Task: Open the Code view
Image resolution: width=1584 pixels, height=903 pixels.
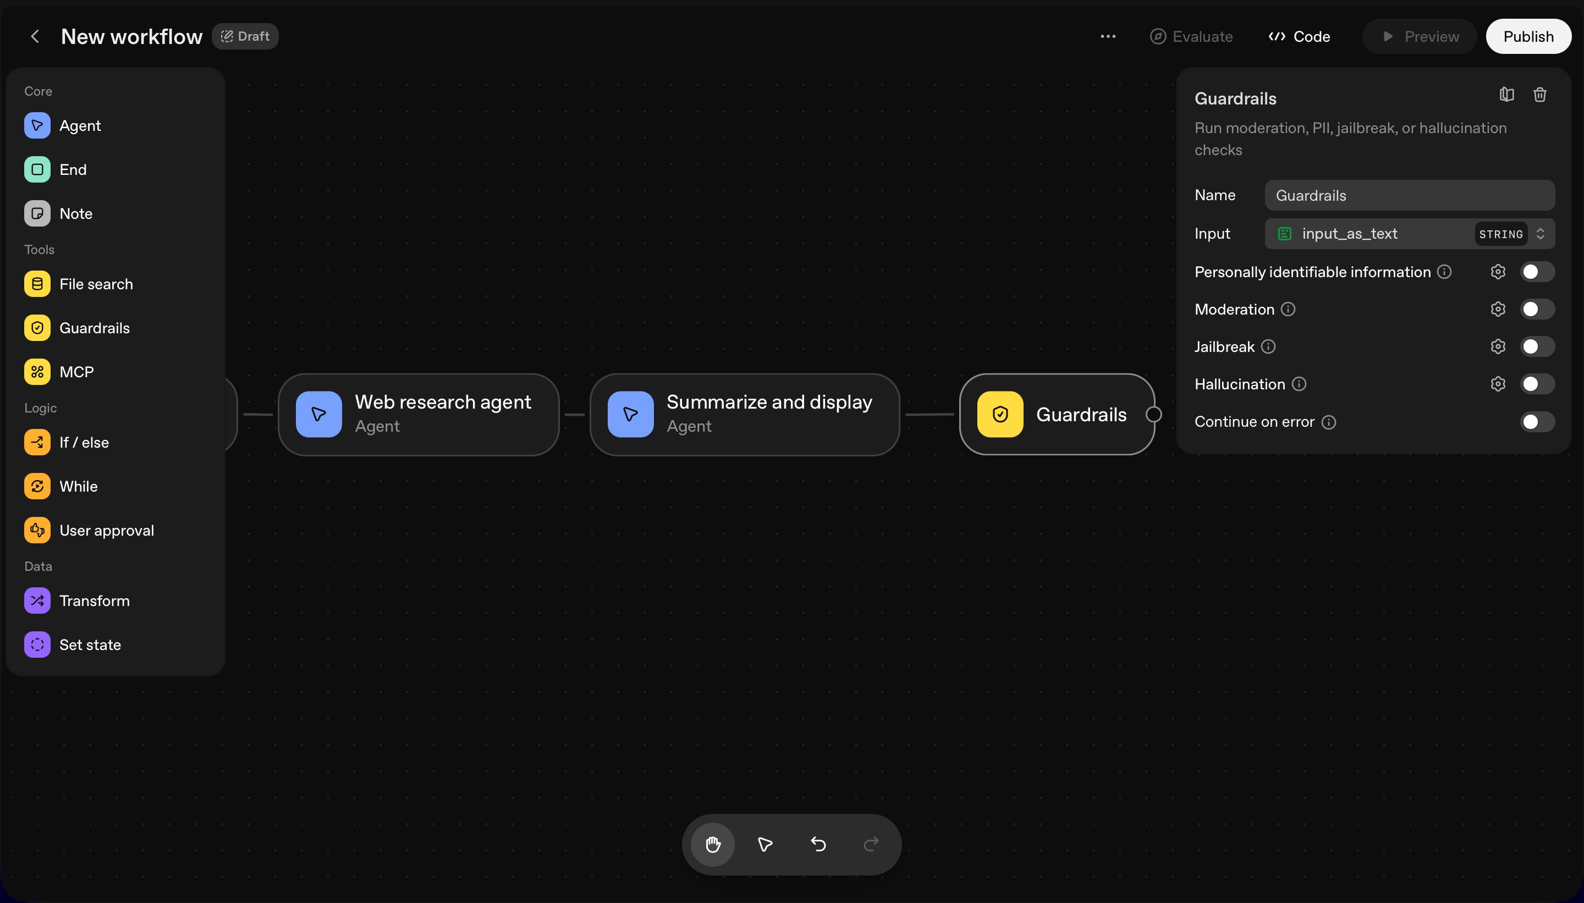Action: pyautogui.click(x=1299, y=37)
